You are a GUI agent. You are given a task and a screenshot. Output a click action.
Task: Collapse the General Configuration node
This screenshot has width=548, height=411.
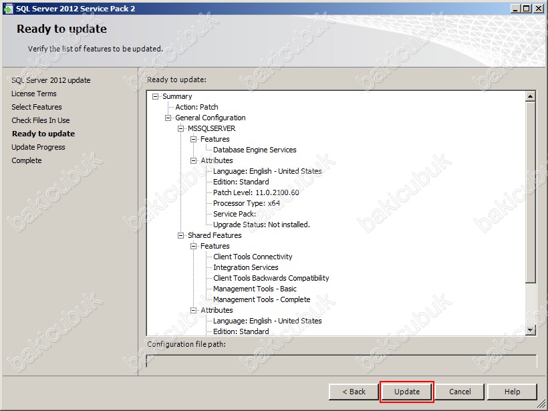click(x=168, y=118)
